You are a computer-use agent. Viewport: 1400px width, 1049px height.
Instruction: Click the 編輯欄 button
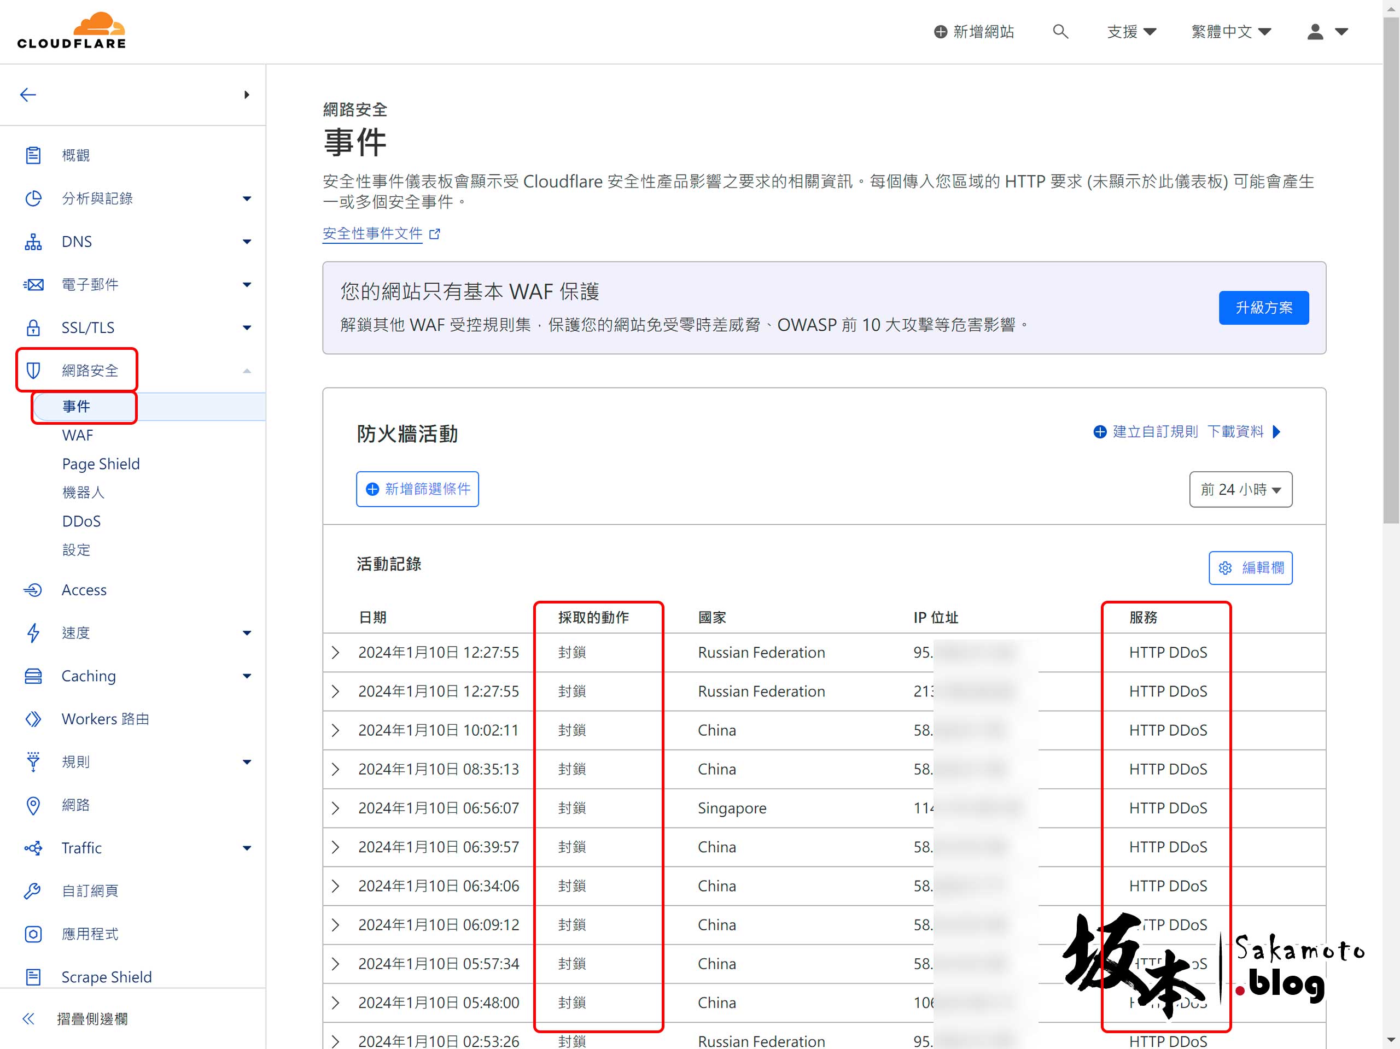(x=1250, y=568)
